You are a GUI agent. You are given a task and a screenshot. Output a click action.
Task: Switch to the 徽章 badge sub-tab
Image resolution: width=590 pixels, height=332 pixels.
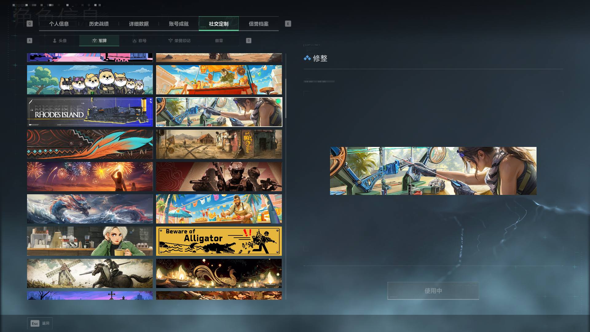[x=219, y=41]
